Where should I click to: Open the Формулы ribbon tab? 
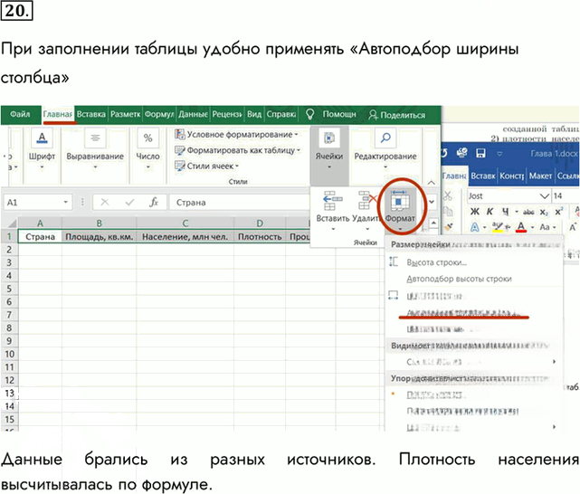pyautogui.click(x=159, y=114)
